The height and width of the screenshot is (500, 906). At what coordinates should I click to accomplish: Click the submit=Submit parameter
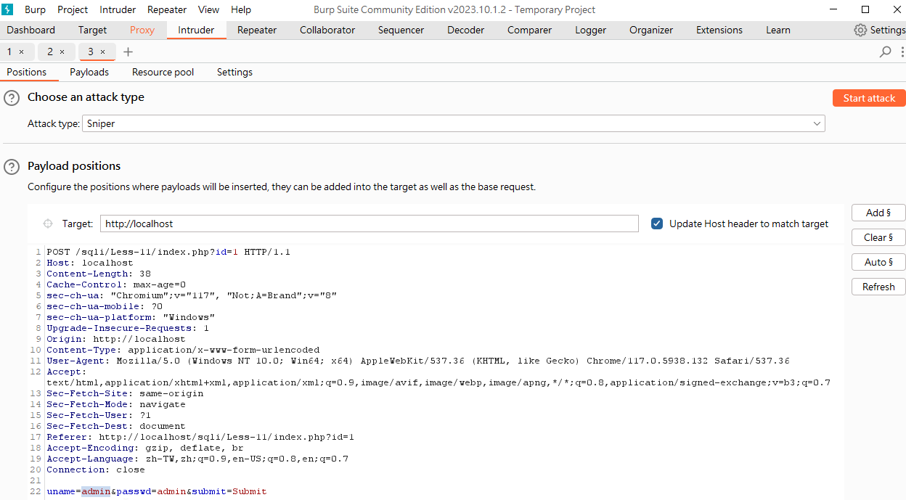click(229, 491)
